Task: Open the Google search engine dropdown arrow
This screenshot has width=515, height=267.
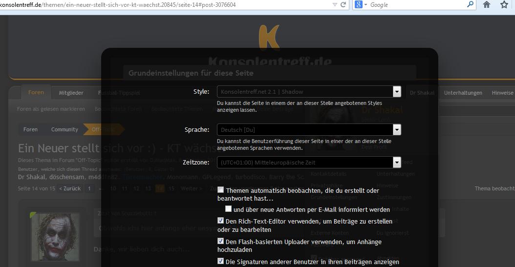Action: coord(365,4)
